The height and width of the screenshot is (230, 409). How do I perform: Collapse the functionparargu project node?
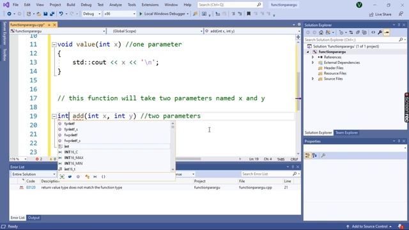click(308, 52)
